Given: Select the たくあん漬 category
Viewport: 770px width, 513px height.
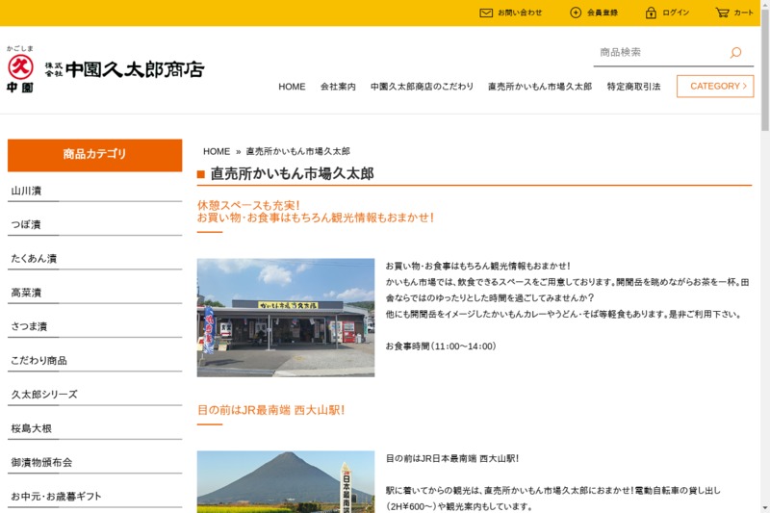Looking at the screenshot, I should (x=34, y=259).
